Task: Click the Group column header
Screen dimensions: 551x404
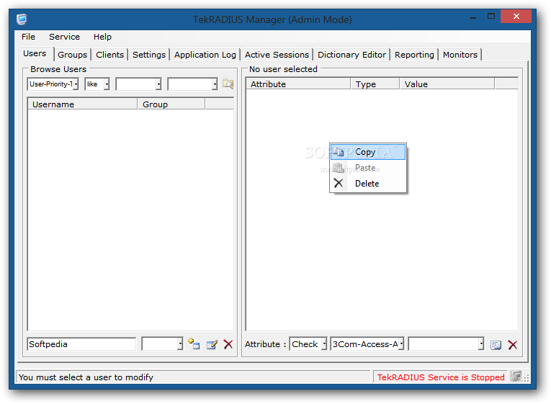Action: [x=171, y=104]
